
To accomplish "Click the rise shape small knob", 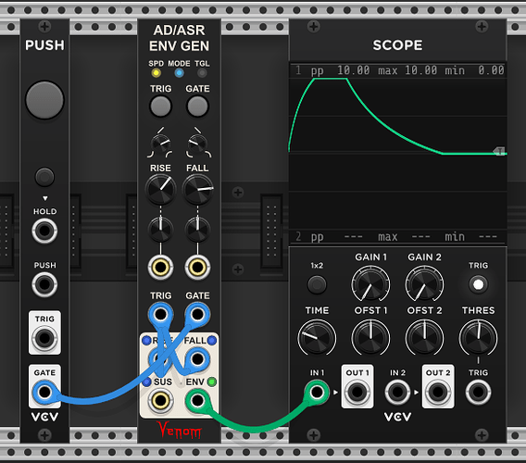I will [x=160, y=144].
